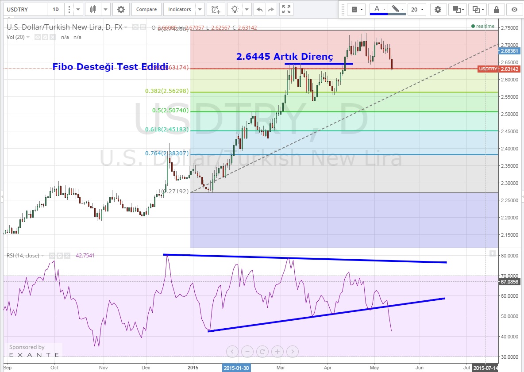The width and height of the screenshot is (524, 372).
Task: Click the candlestick chart style icon
Action: (x=92, y=9)
